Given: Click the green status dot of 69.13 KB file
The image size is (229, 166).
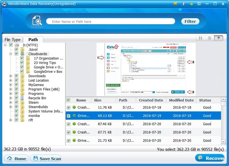Looking at the screenshot, I should (x=74, y=116).
